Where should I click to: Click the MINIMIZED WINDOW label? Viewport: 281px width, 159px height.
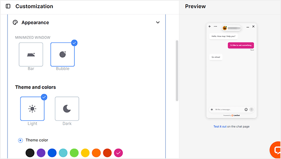click(x=33, y=37)
